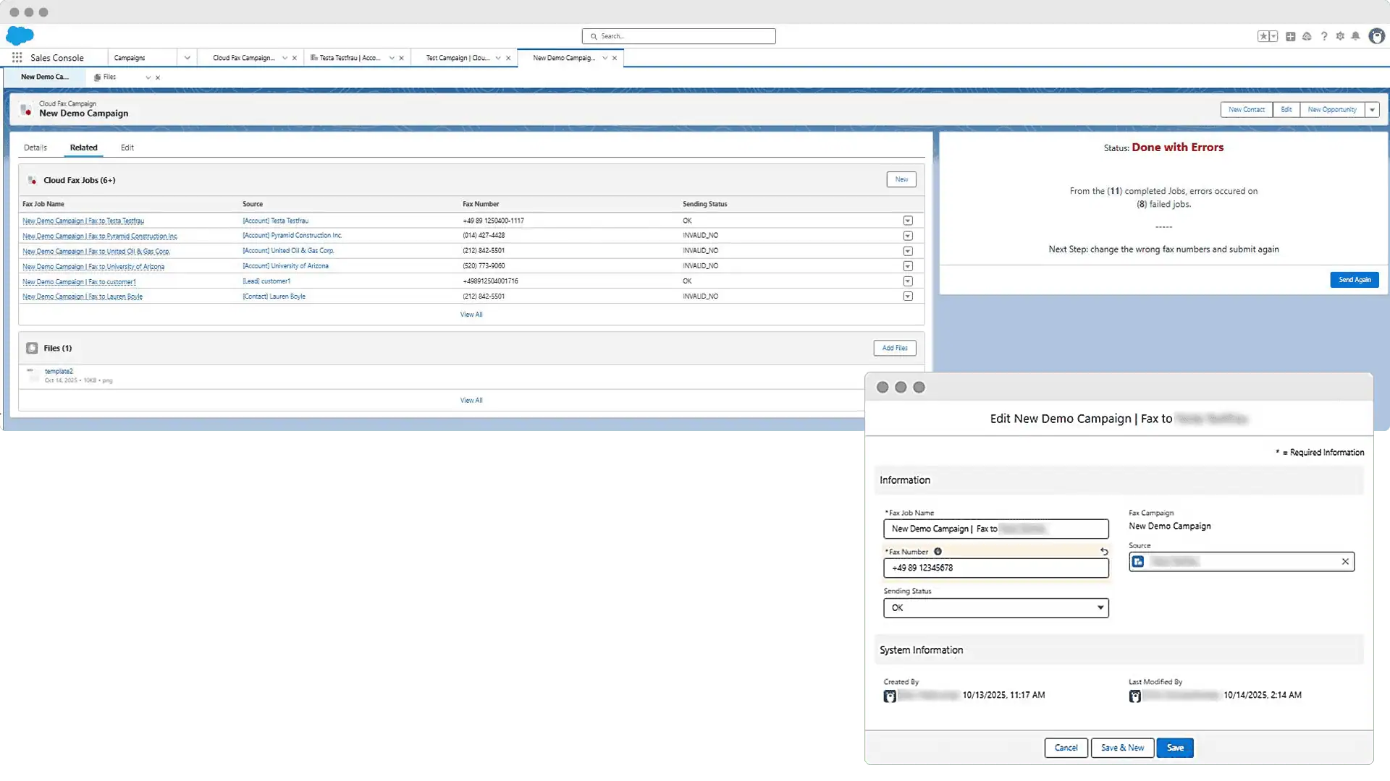Click the Send Again button
Screen dimensions: 1390x781
click(1355, 280)
